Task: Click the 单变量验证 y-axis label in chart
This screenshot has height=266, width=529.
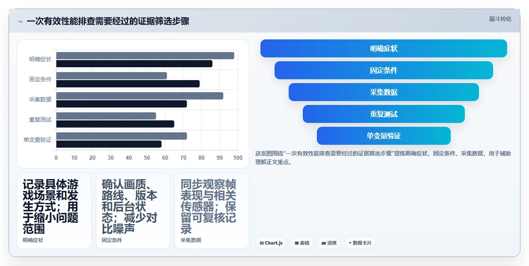Action: pyautogui.click(x=38, y=140)
